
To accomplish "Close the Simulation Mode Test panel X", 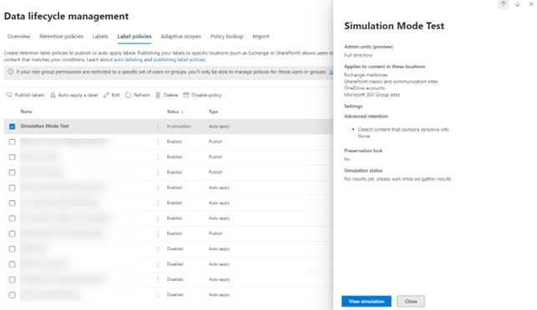I will pos(531,4).
